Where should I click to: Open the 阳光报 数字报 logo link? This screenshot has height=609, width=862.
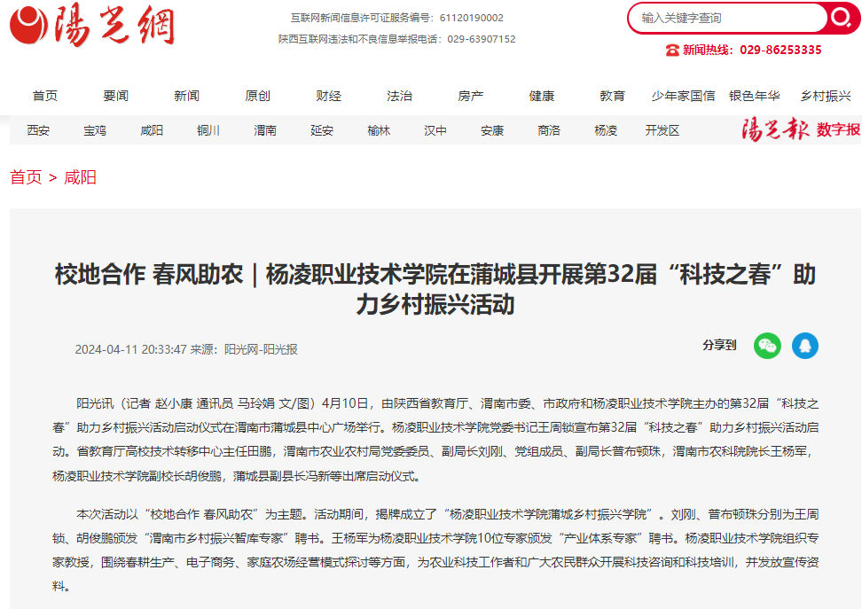pyautogui.click(x=801, y=129)
